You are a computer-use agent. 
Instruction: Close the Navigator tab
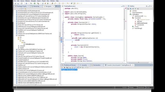53,6
